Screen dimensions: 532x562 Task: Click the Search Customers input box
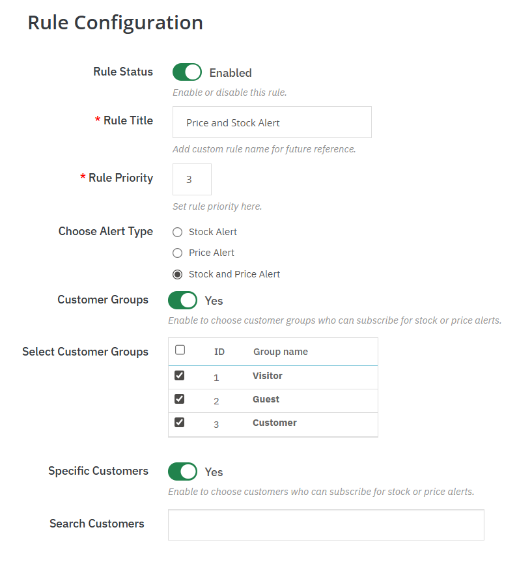326,525
